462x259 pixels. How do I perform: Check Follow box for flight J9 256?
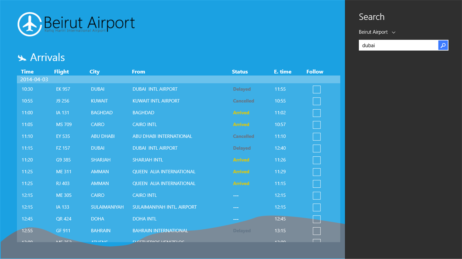pyautogui.click(x=317, y=101)
